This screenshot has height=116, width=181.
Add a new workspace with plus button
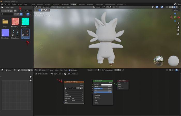tap(125, 4)
